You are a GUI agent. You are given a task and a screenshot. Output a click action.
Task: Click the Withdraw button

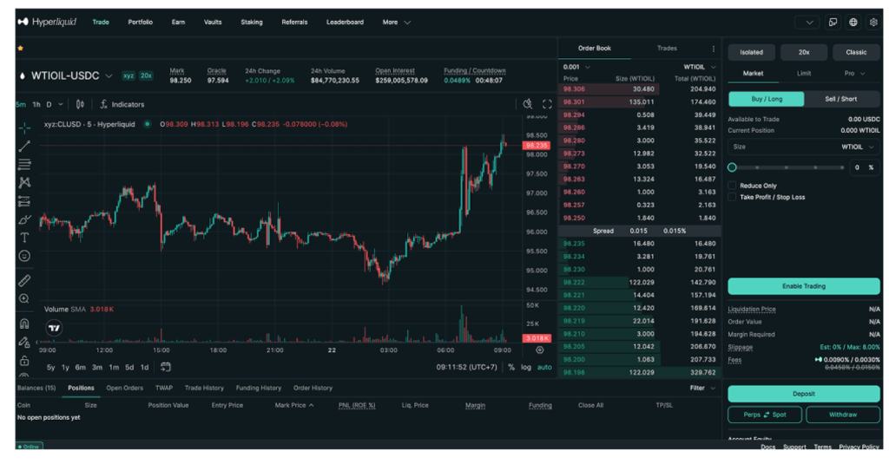843,415
